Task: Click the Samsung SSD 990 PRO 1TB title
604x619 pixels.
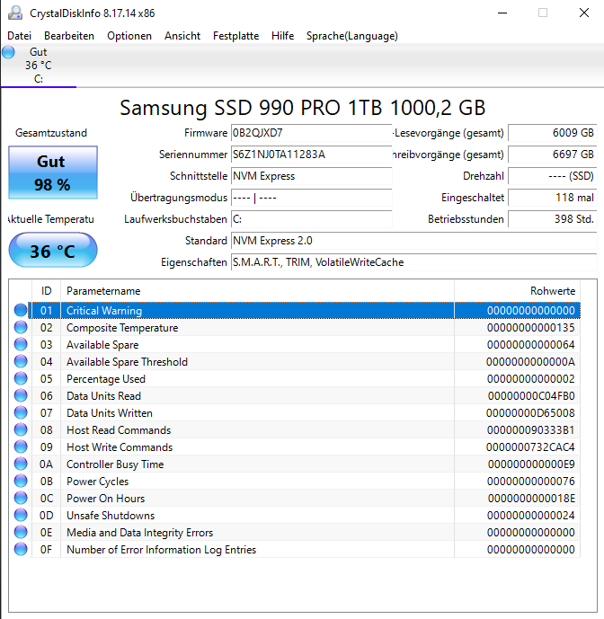Action: point(302,108)
